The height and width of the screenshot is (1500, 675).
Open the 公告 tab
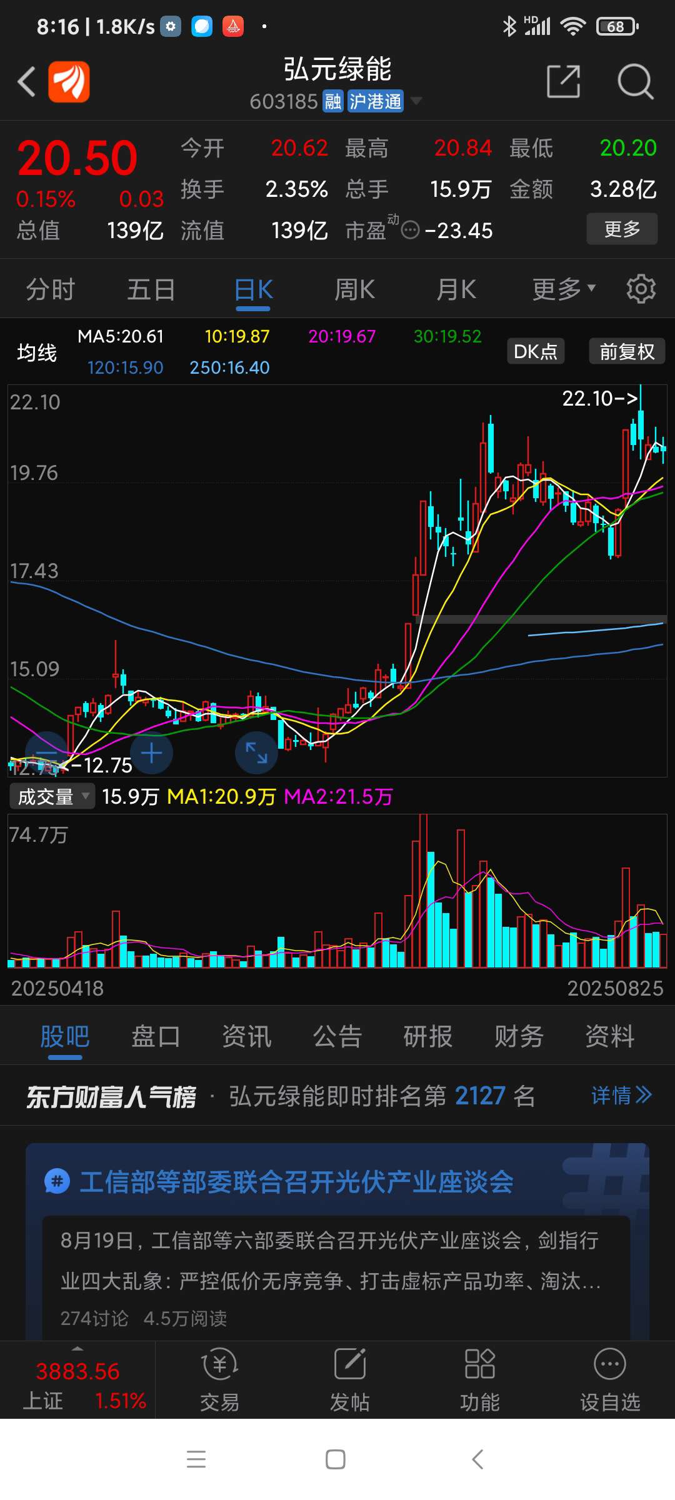point(337,1036)
